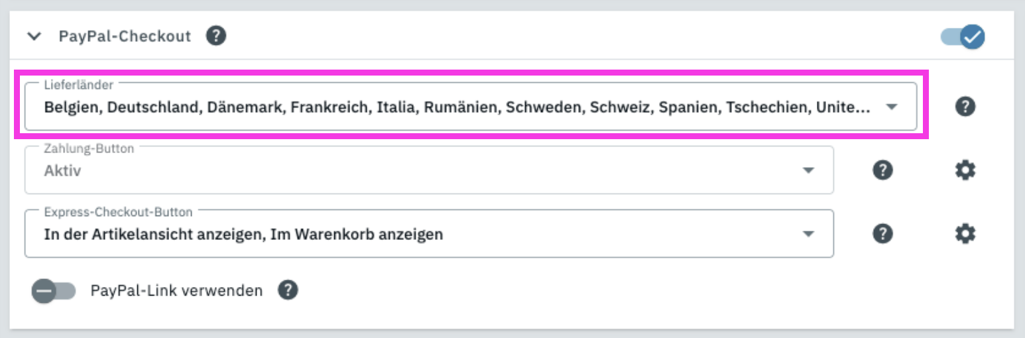Click the small "Lieferländer" field label
This screenshot has width=1025, height=338.
(x=78, y=85)
